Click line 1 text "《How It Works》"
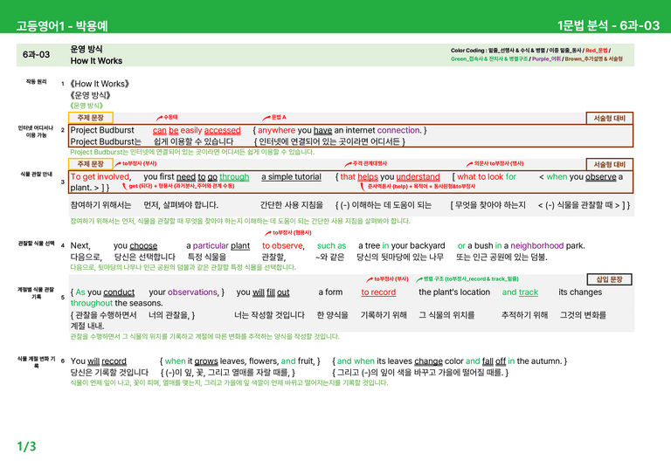Viewport: 671px width, 474px height. click(x=100, y=84)
